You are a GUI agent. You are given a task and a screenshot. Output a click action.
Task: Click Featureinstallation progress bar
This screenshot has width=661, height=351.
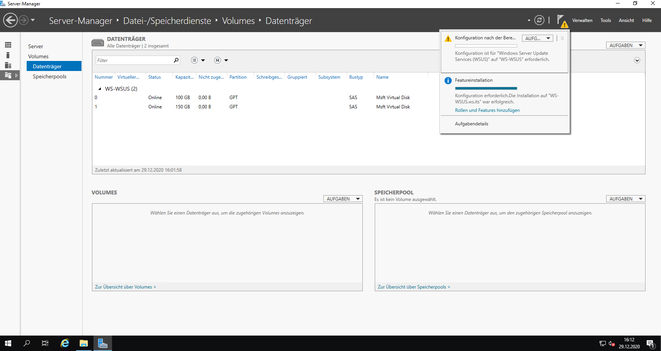click(x=486, y=88)
